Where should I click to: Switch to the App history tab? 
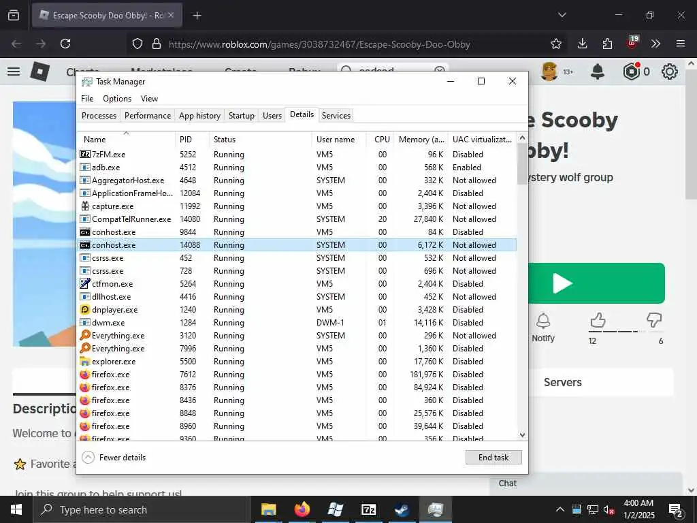(199, 116)
